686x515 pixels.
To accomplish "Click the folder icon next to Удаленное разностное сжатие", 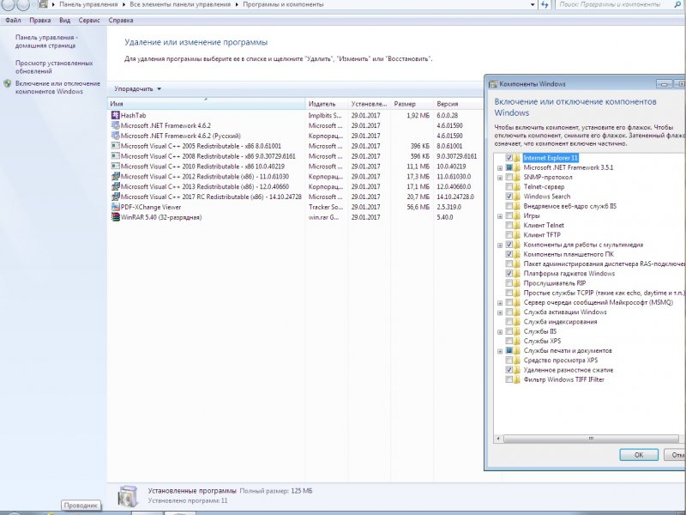I will pos(517,370).
